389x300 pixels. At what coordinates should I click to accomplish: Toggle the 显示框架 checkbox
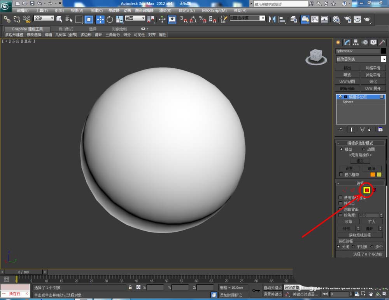[341, 175]
